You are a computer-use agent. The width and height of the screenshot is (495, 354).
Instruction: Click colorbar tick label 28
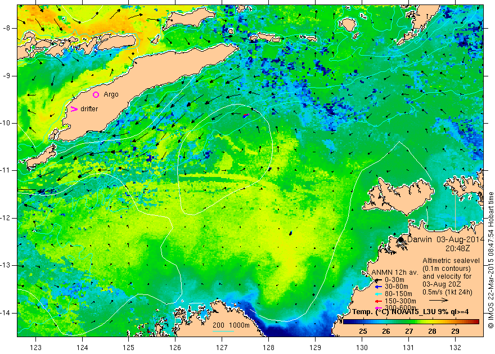click(432, 332)
